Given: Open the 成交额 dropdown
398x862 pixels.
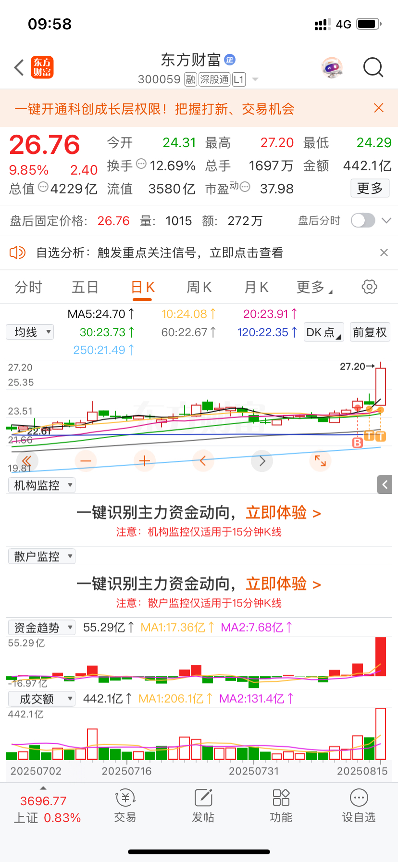Looking at the screenshot, I should 42,698.
